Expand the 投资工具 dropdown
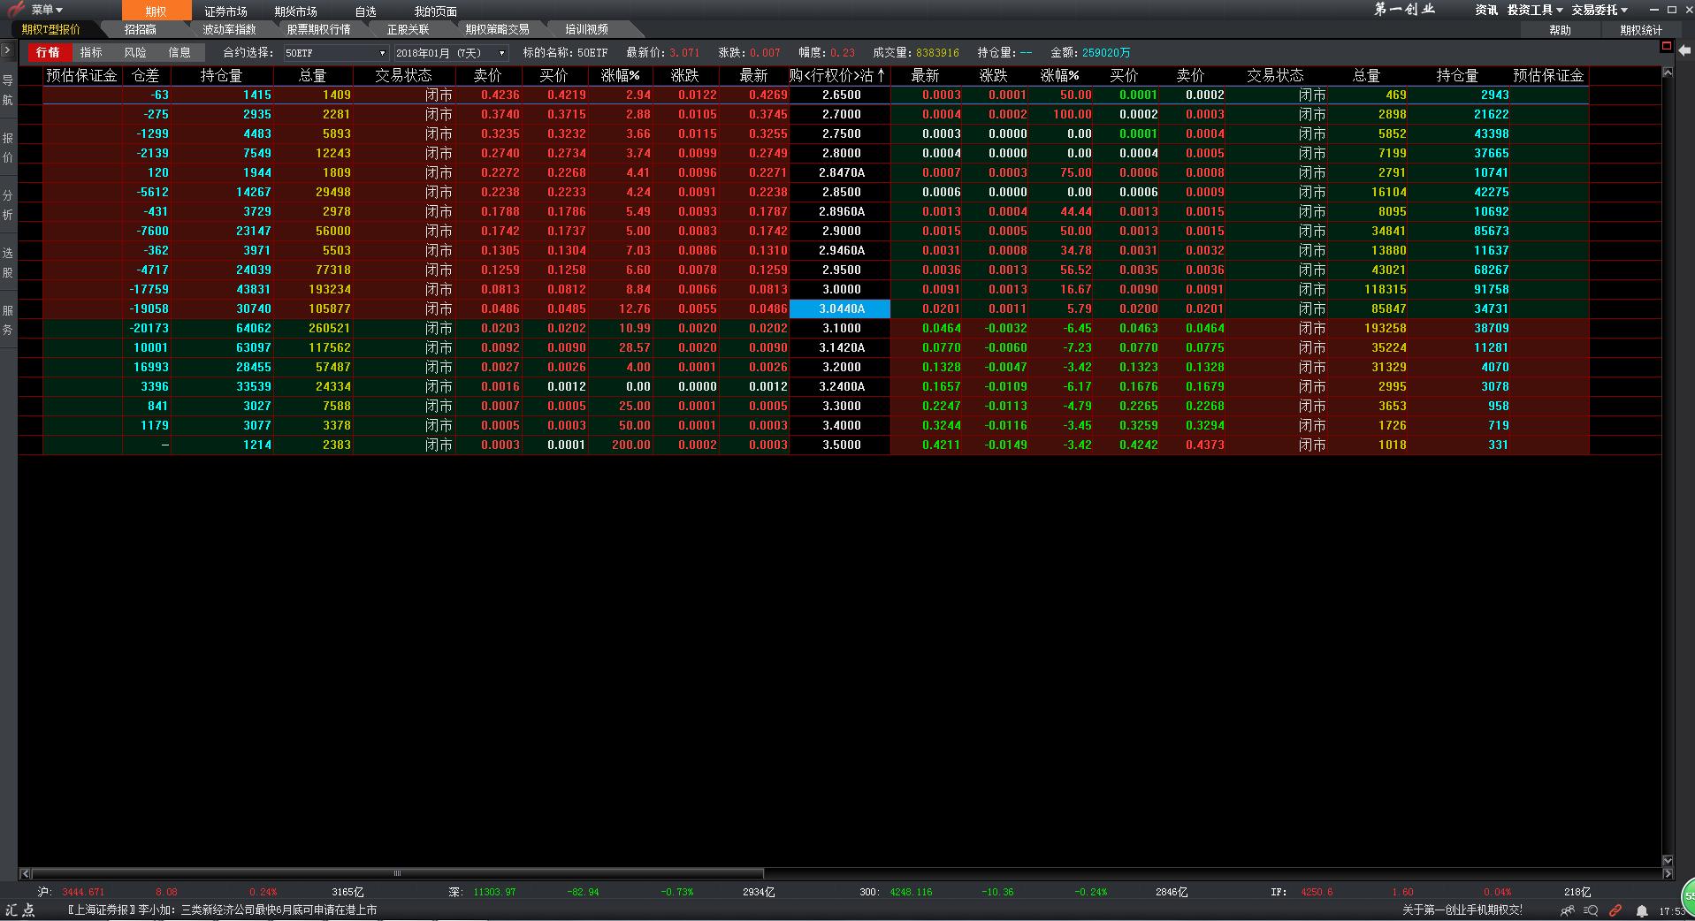Viewport: 1695px width, 921px height. tap(1535, 10)
